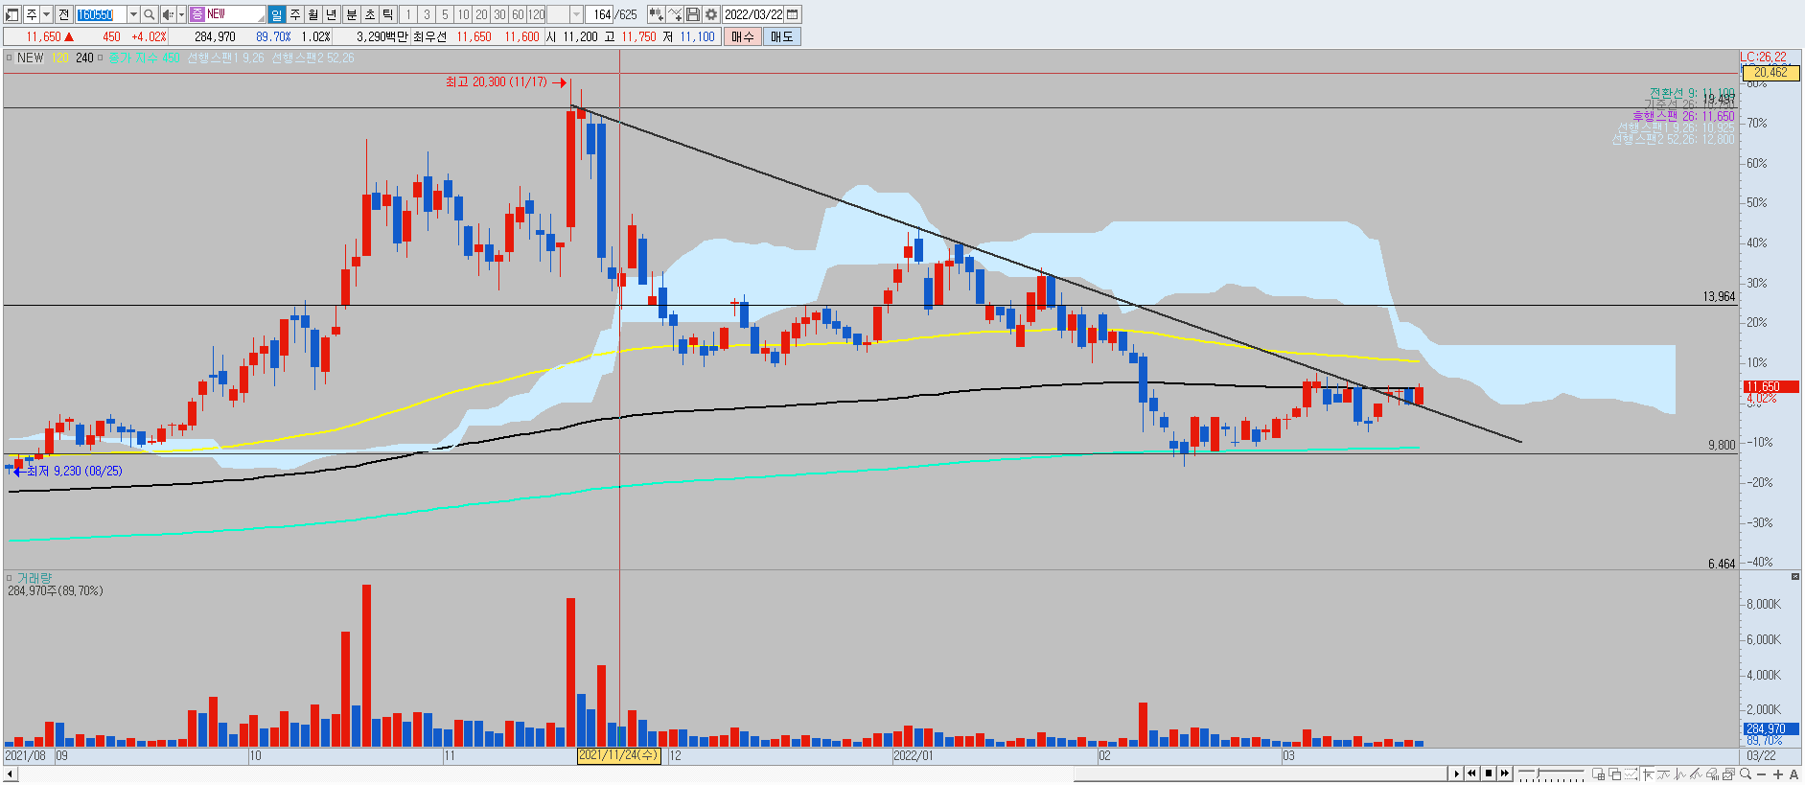Viewport: 1805px width, 785px height.
Task: Click the eraser tool icon
Action: tap(1712, 774)
